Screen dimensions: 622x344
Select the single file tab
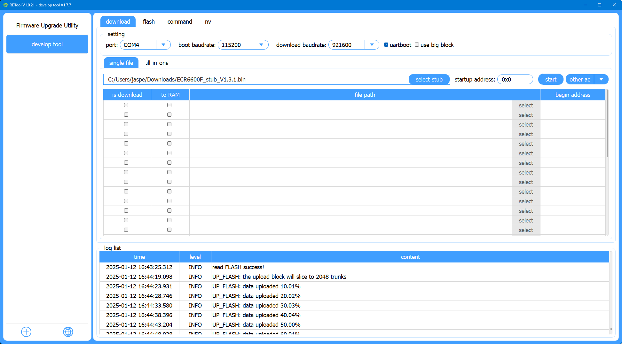click(x=121, y=63)
